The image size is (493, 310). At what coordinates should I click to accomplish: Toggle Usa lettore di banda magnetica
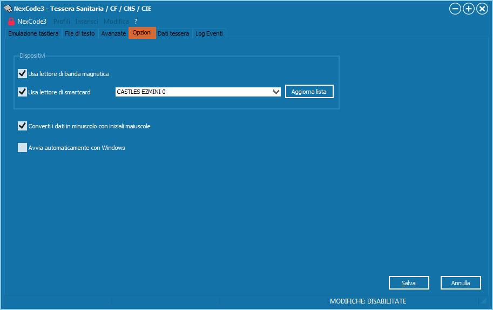pyautogui.click(x=23, y=74)
